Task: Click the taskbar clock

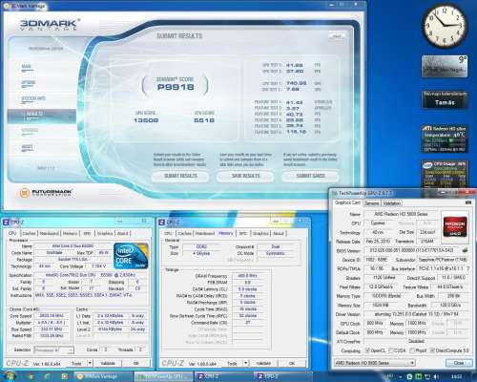Action: 457,377
